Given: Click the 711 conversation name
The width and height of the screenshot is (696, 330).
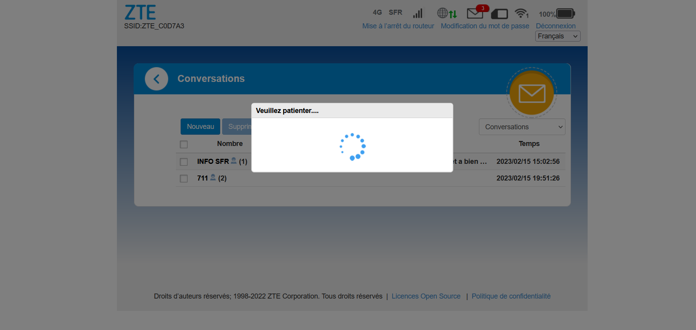Looking at the screenshot, I should point(202,178).
